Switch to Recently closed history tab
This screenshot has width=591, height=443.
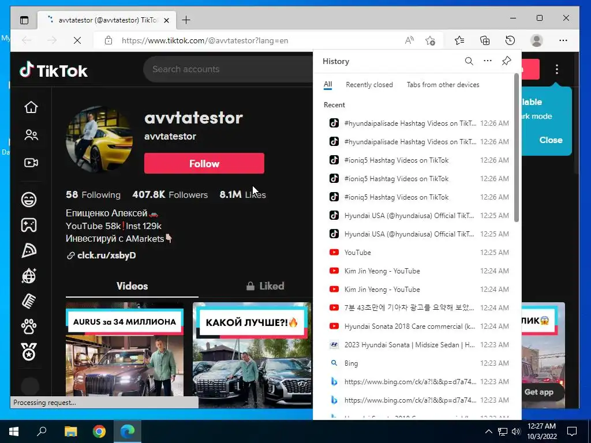(369, 85)
